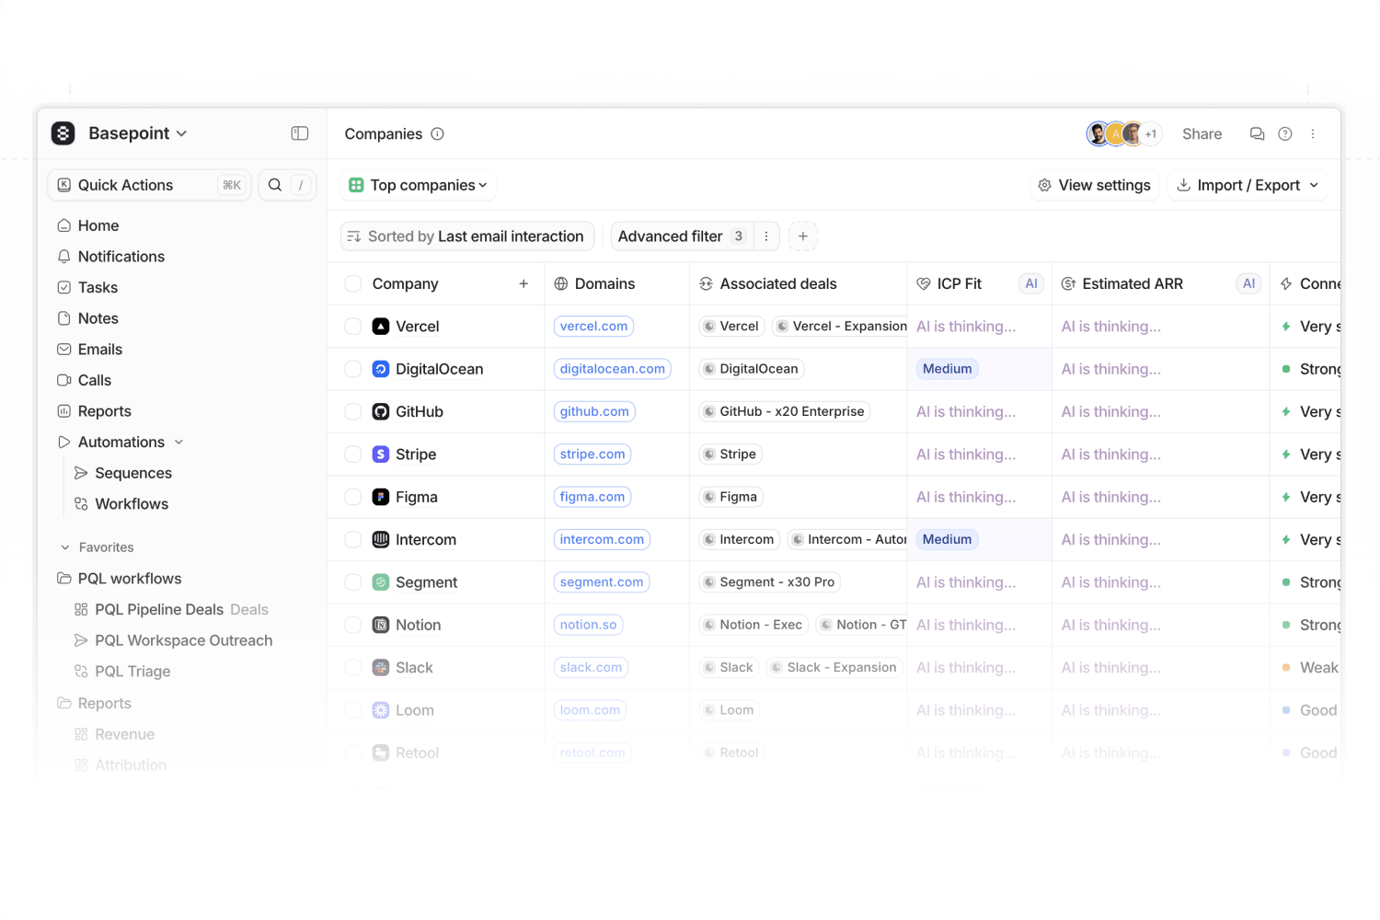Select all rows via header checkbox

pyautogui.click(x=353, y=283)
